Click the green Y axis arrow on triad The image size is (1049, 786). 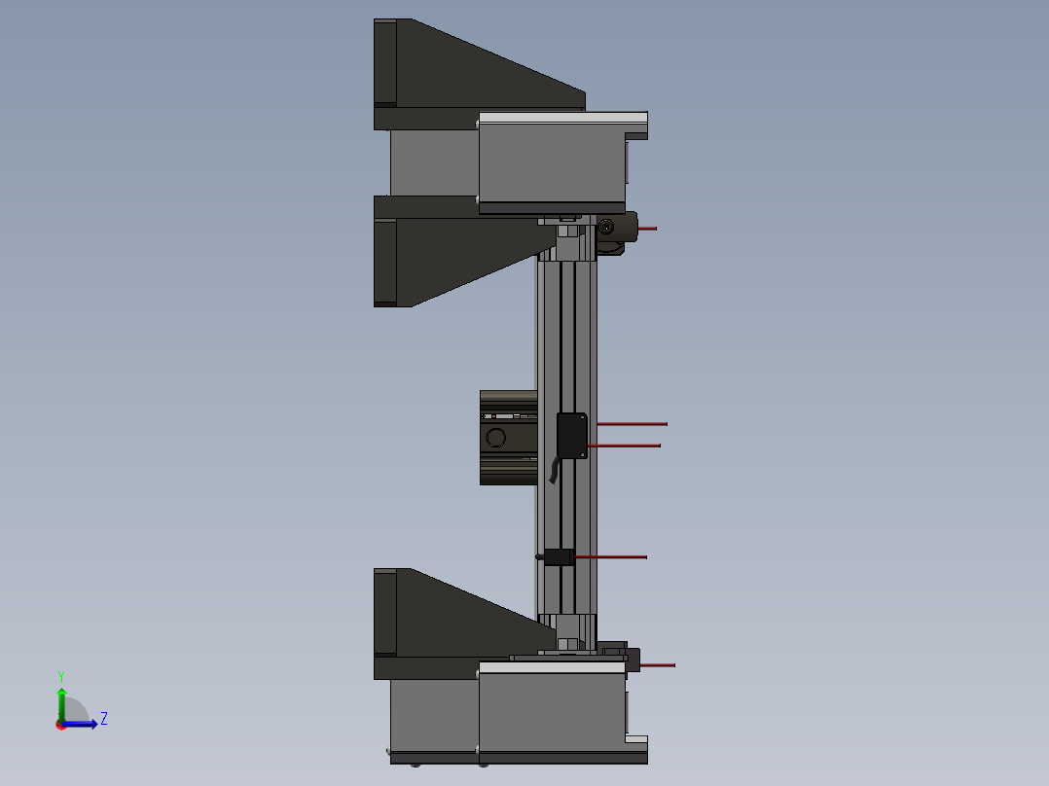pyautogui.click(x=61, y=700)
